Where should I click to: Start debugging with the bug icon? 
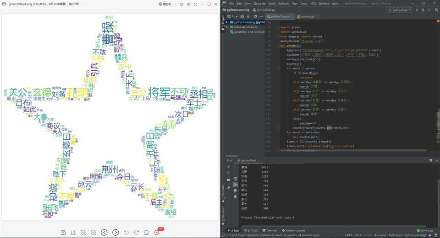coord(422,10)
